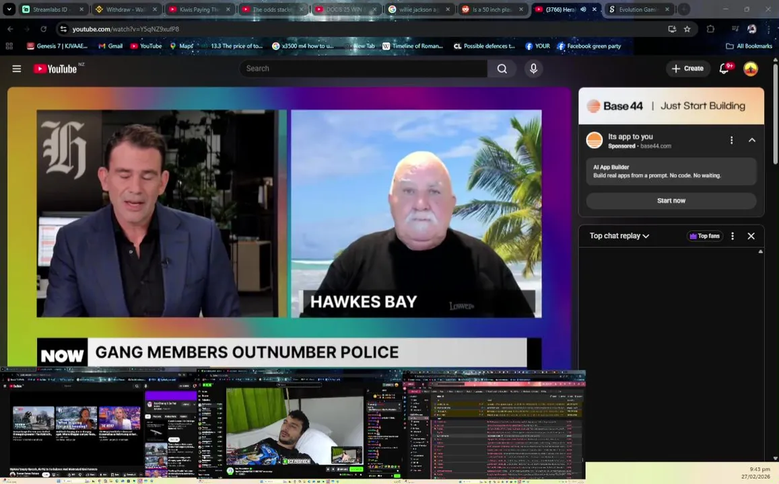Click the Top fans button in chat
Viewport: 779px width, 484px height.
tap(704, 236)
